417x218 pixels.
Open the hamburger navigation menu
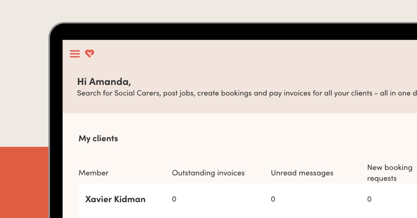75,54
